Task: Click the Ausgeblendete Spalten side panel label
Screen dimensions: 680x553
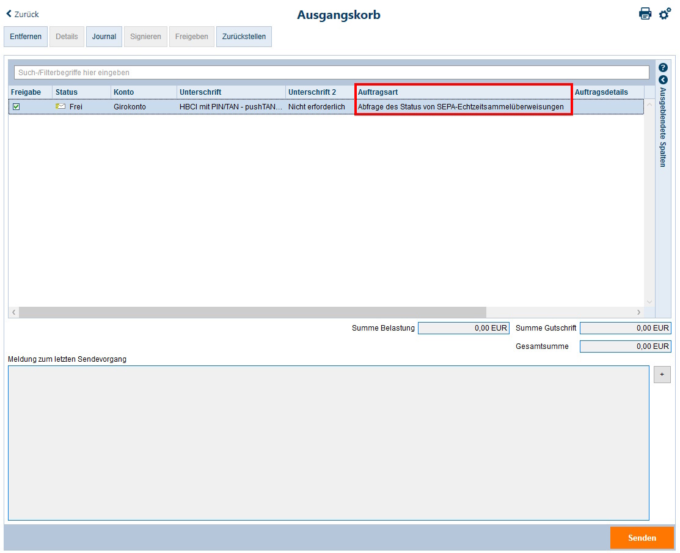Action: [663, 127]
